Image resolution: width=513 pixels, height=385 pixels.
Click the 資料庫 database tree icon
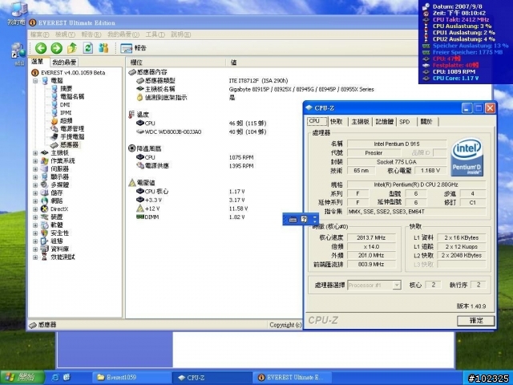click(x=45, y=249)
